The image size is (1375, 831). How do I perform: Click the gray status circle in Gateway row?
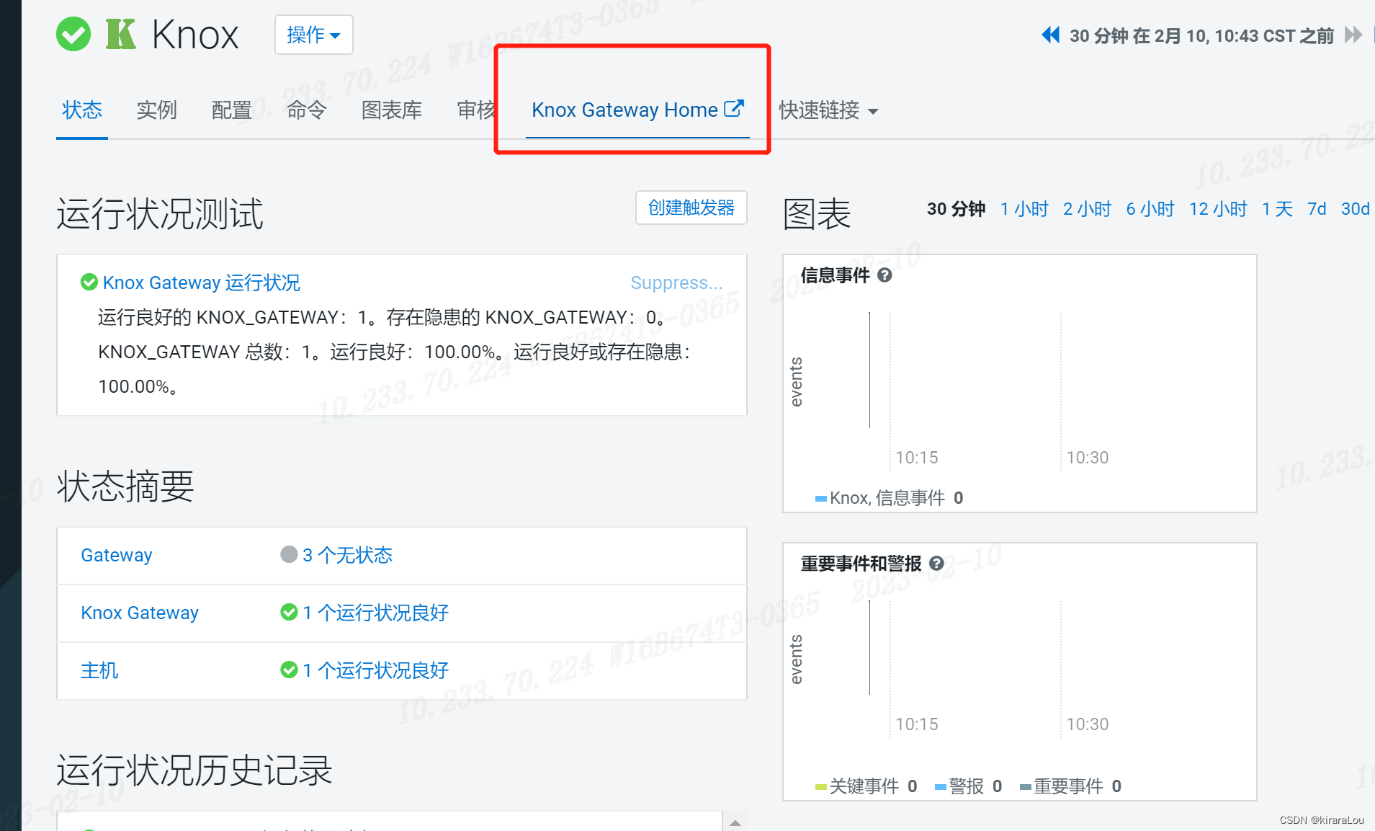(289, 554)
